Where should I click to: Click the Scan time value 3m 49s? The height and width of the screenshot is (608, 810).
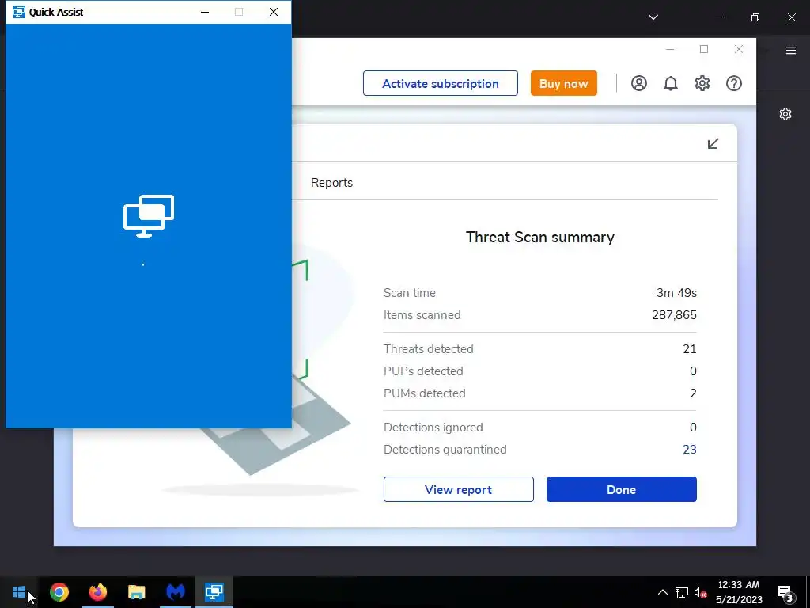coord(677,293)
